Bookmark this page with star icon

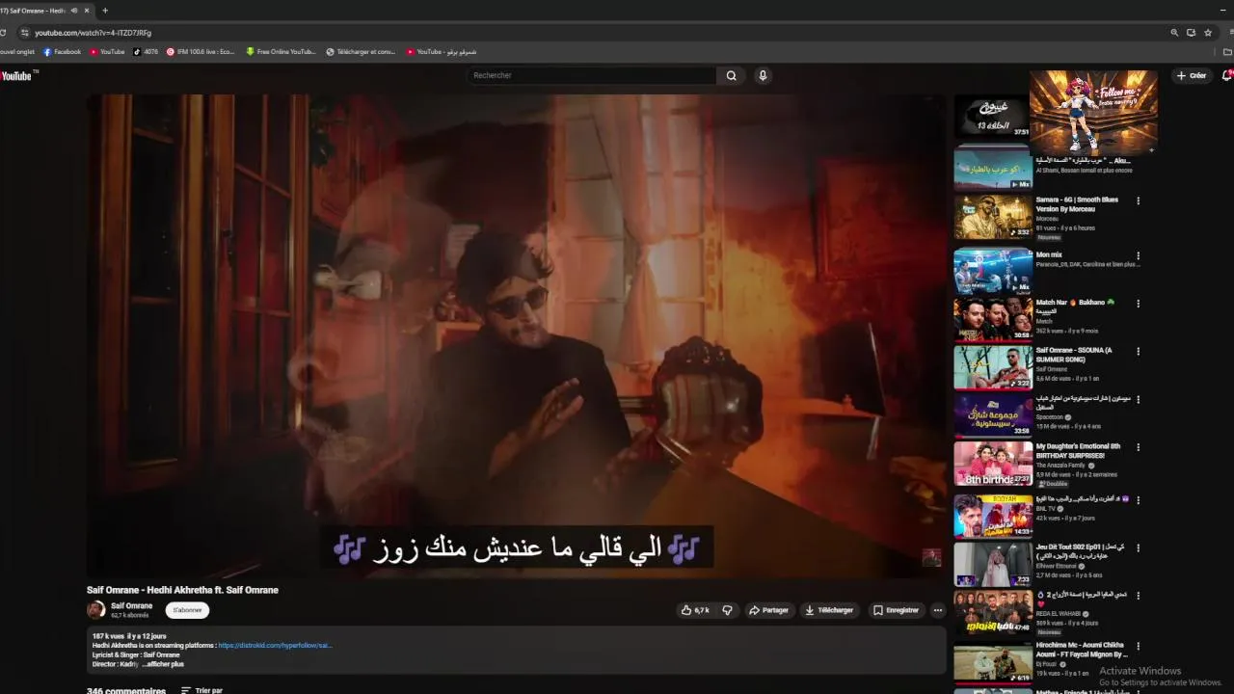(x=1208, y=33)
